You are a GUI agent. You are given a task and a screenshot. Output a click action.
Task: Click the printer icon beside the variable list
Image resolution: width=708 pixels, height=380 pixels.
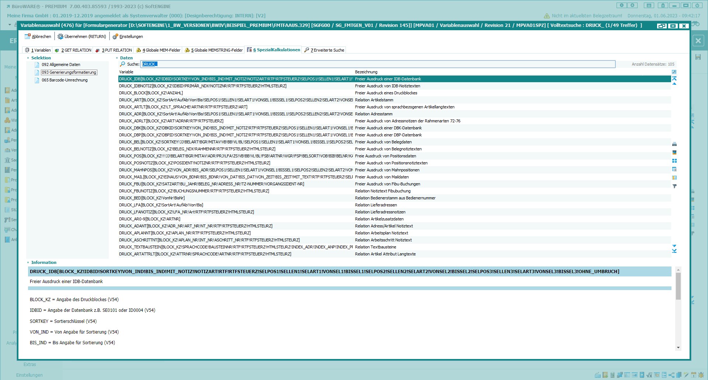pos(674,144)
